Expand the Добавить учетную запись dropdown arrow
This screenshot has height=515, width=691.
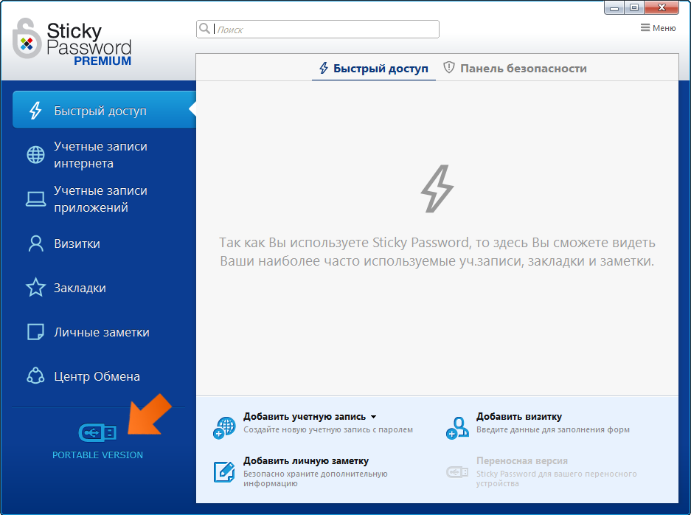click(x=373, y=417)
